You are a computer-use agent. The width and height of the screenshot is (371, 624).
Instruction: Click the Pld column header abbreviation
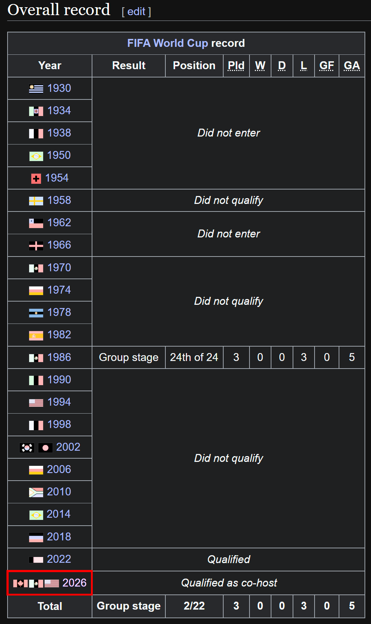click(236, 66)
